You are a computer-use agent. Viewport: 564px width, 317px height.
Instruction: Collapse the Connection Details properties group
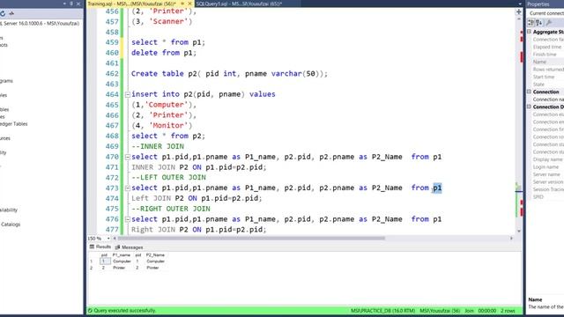[529, 107]
